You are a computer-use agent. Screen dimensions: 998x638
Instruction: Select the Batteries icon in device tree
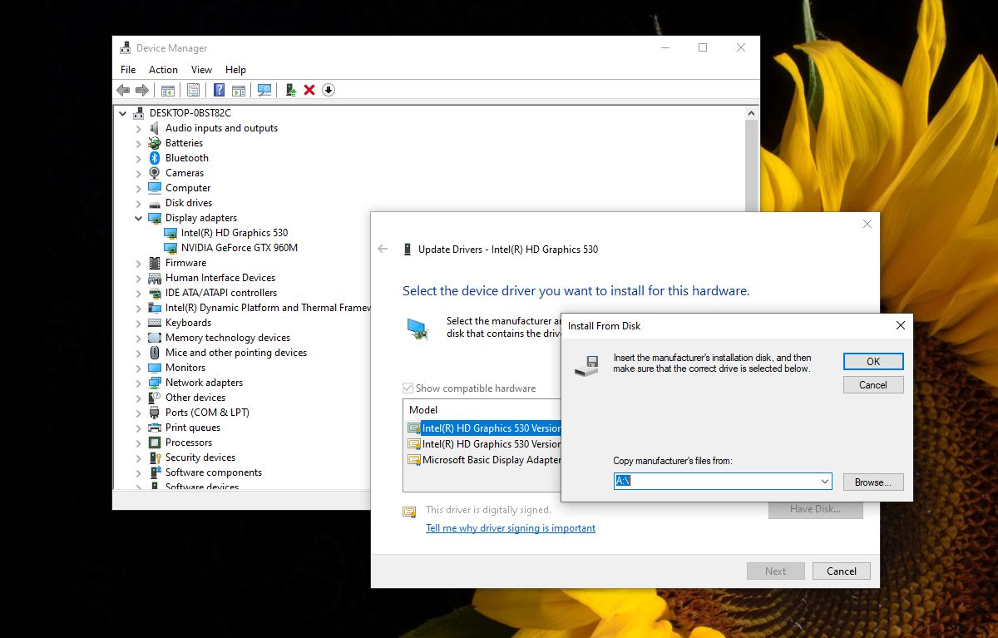click(x=155, y=143)
